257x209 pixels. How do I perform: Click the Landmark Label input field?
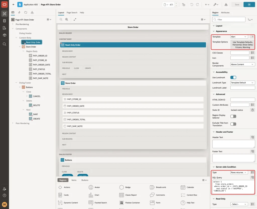[x=243, y=88]
